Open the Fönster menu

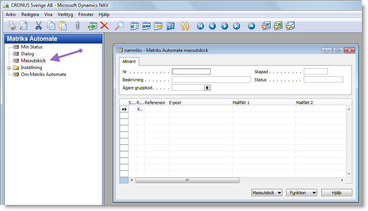tap(86, 14)
